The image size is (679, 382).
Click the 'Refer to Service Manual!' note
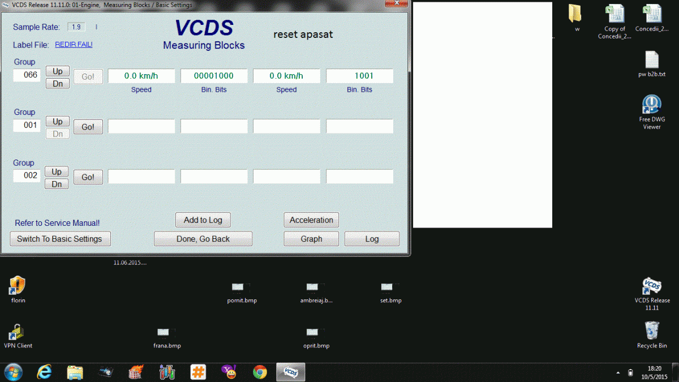(x=57, y=224)
